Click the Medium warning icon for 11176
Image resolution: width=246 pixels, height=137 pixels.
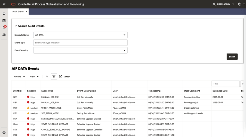point(28,113)
